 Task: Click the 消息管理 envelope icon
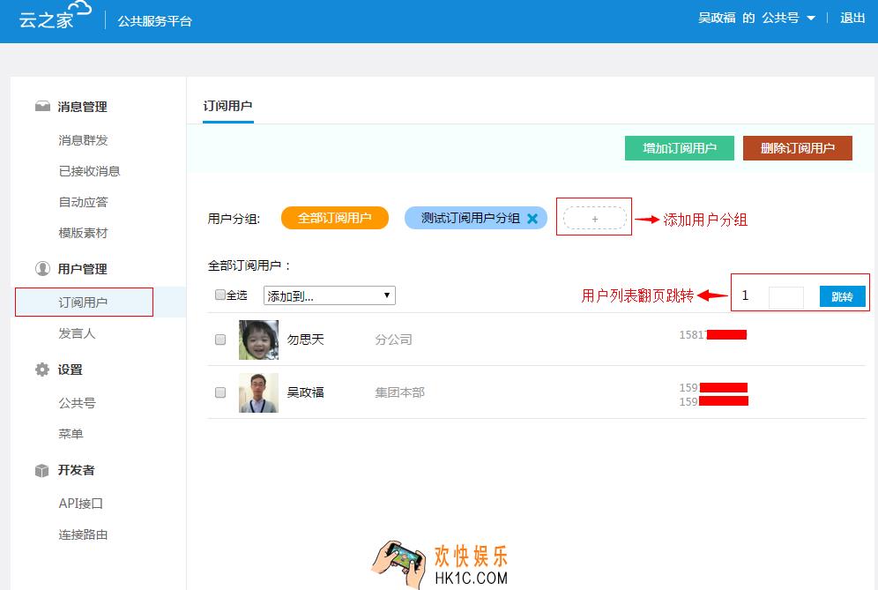click(42, 107)
